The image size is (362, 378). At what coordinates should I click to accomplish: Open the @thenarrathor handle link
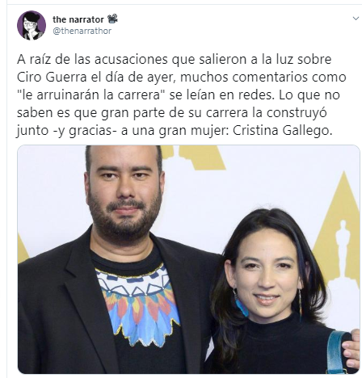tap(82, 31)
